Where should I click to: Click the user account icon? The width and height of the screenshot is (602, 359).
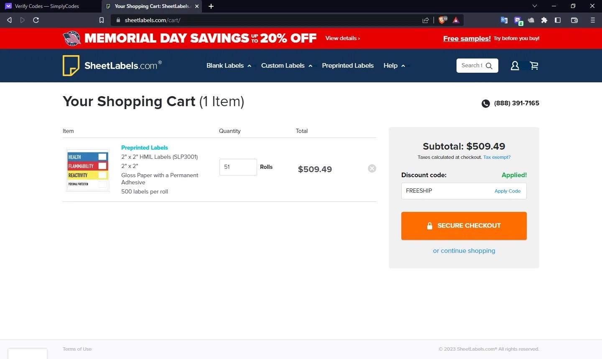click(515, 66)
